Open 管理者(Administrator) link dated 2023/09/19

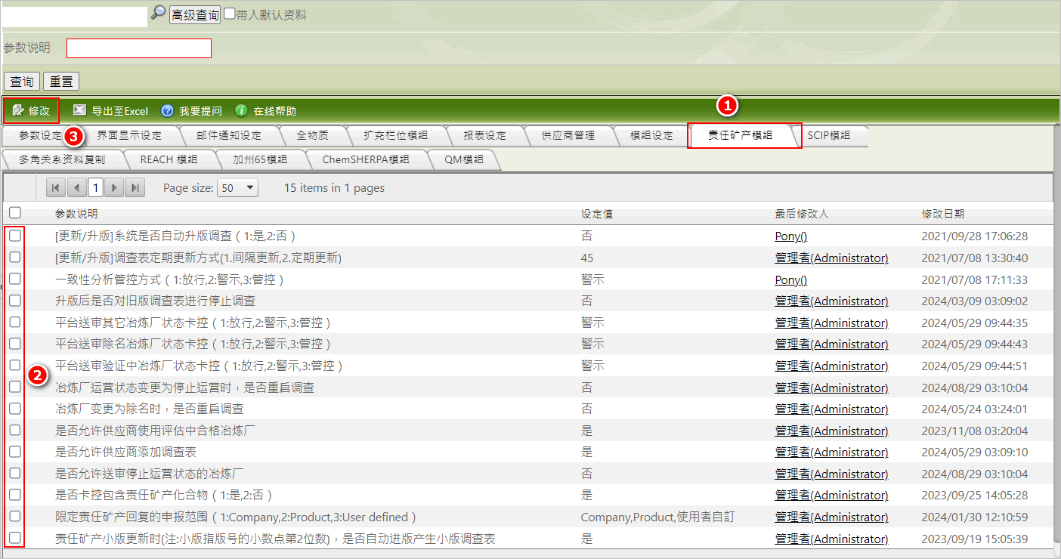tap(831, 539)
